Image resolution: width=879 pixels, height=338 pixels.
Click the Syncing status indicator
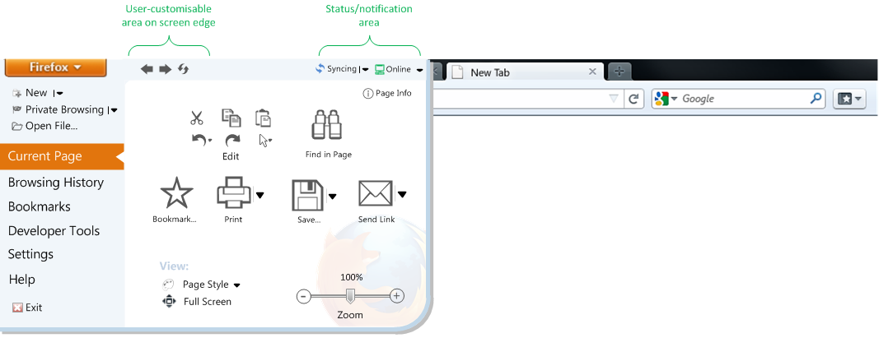pos(336,69)
